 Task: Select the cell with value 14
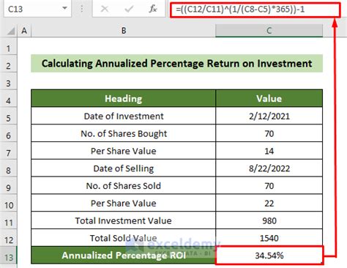pos(269,151)
